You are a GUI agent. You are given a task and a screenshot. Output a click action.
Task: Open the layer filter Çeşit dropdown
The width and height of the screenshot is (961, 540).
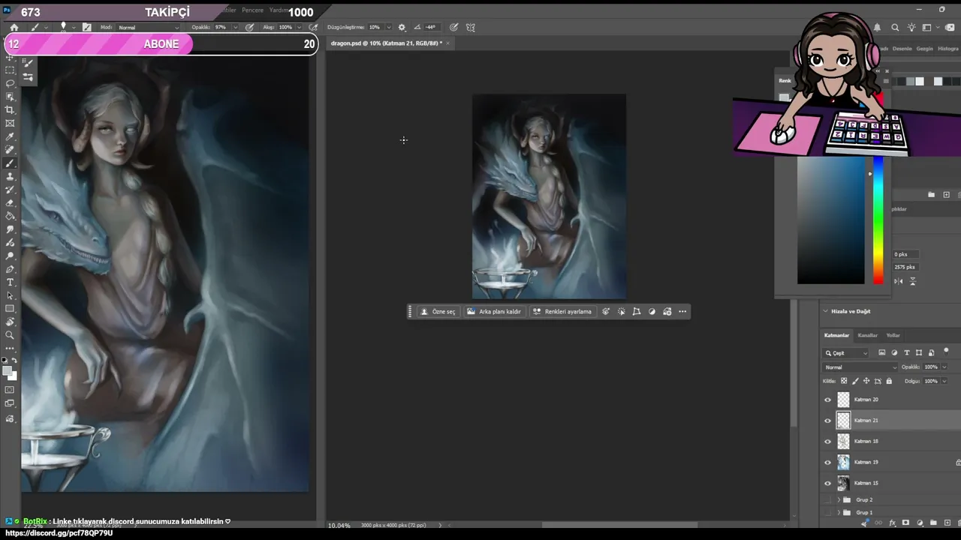[x=846, y=353]
